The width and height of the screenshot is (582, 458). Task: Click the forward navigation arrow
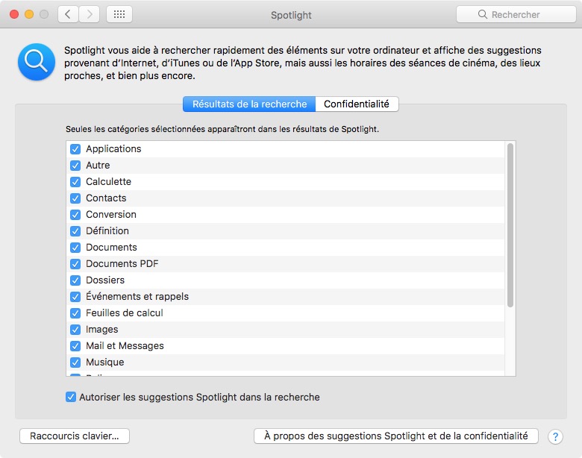point(90,15)
